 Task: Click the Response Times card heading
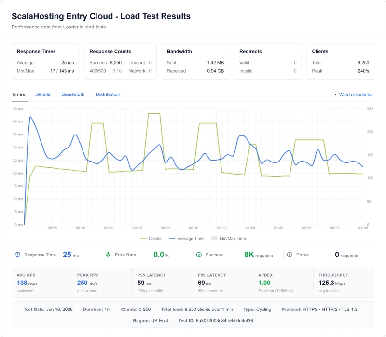point(36,51)
